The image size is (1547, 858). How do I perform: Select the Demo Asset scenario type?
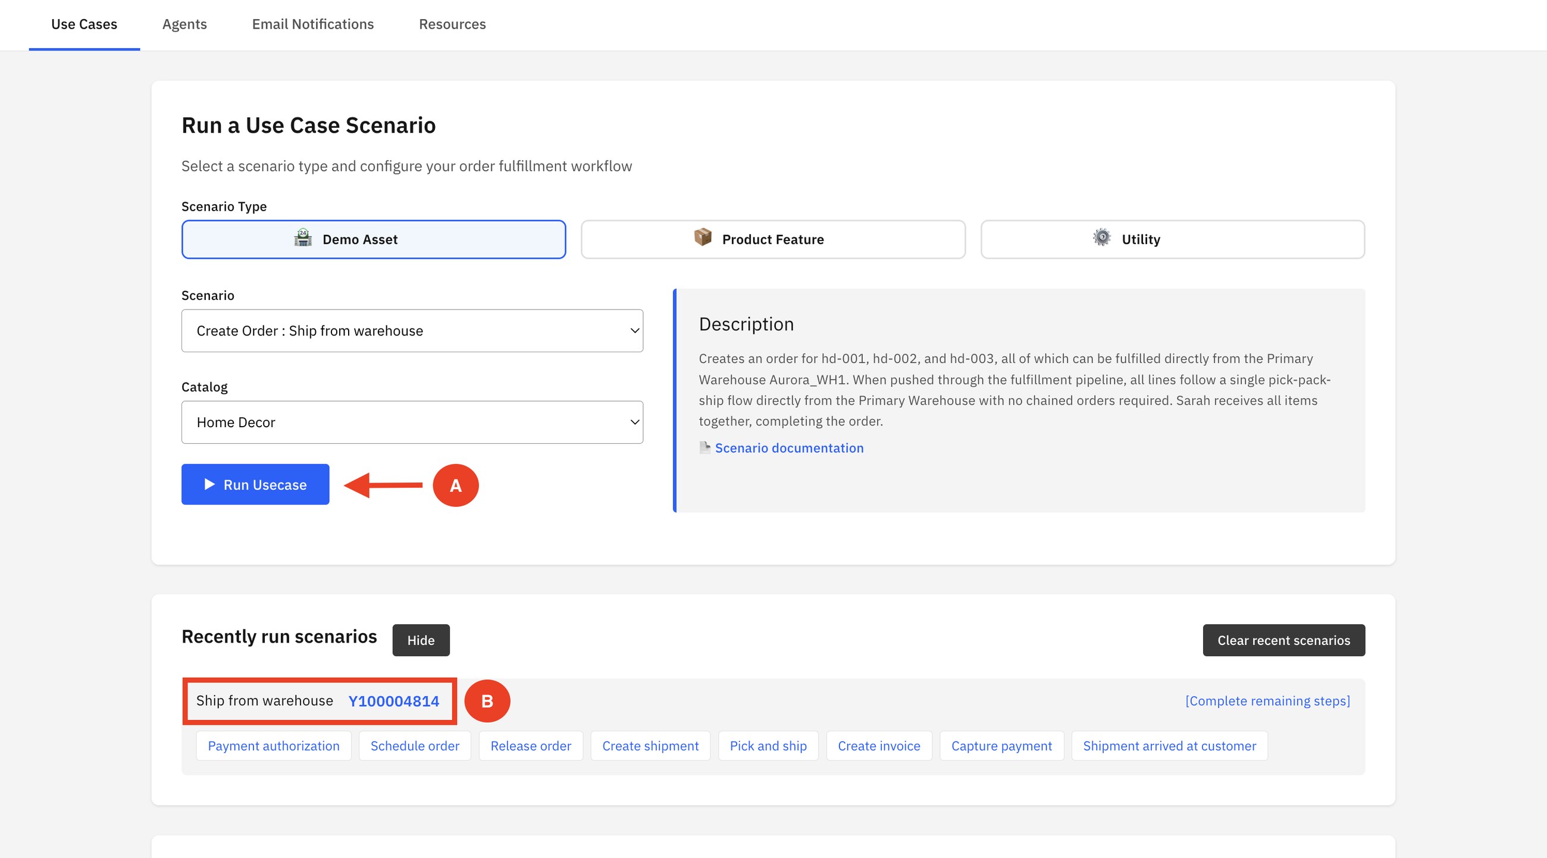click(x=374, y=239)
